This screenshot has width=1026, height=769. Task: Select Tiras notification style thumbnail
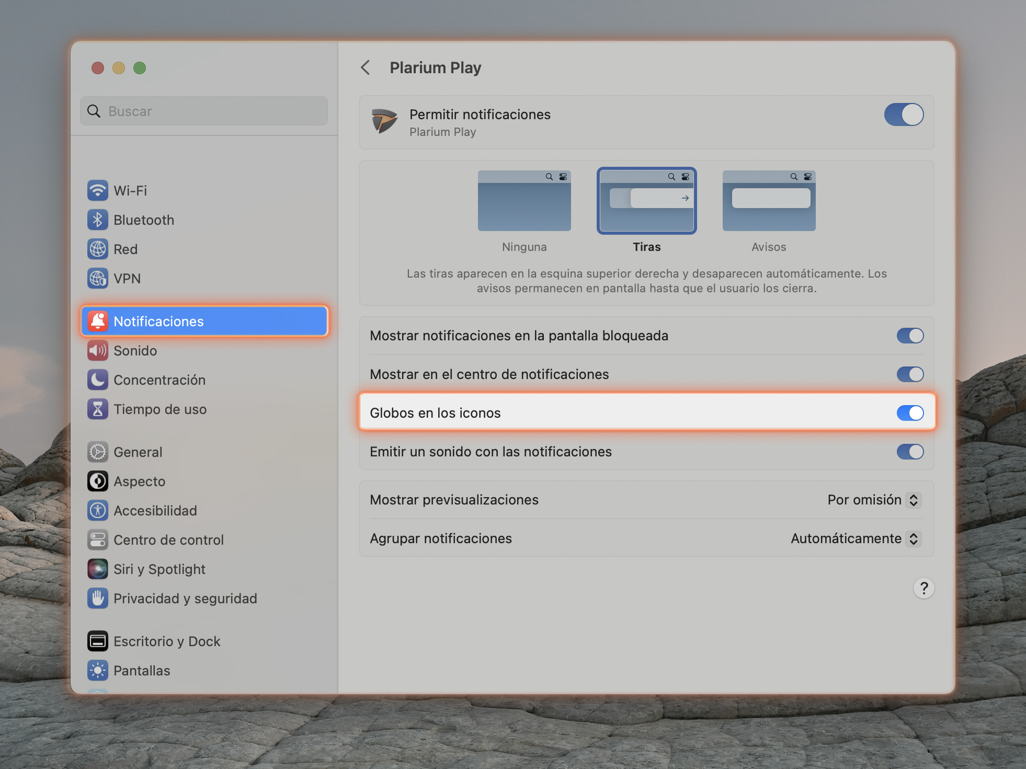click(646, 201)
